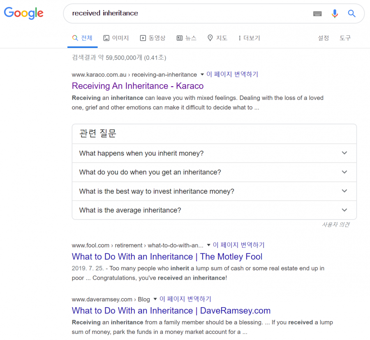370x340 pixels.
Task: Click the blue search magnifier button
Action: tap(351, 14)
